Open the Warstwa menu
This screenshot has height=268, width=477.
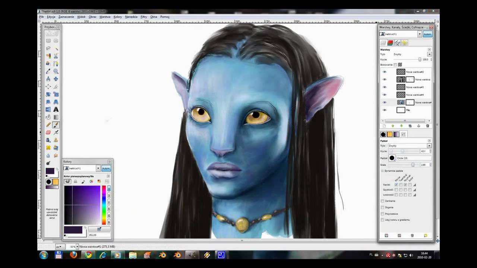point(105,17)
